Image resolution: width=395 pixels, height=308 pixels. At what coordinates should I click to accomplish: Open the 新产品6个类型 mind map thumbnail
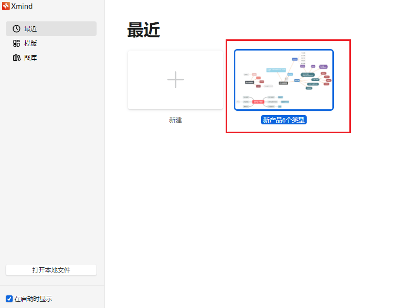point(284,80)
